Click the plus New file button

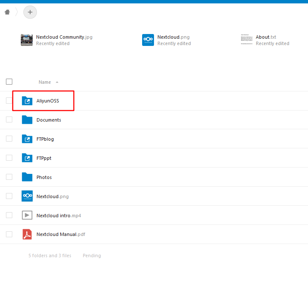tap(30, 12)
